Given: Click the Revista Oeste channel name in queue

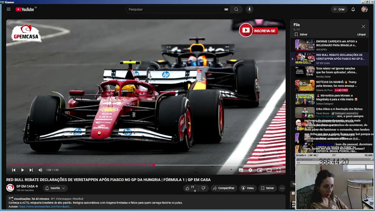Looking at the screenshot, I should [324, 77].
